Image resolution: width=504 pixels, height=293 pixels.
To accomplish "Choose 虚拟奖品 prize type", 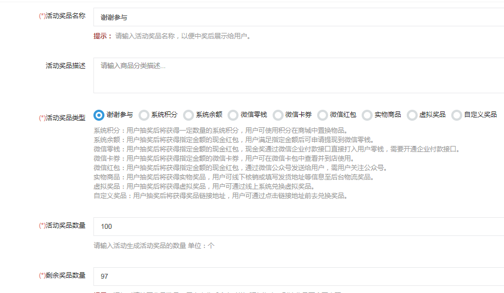I will [x=412, y=115].
